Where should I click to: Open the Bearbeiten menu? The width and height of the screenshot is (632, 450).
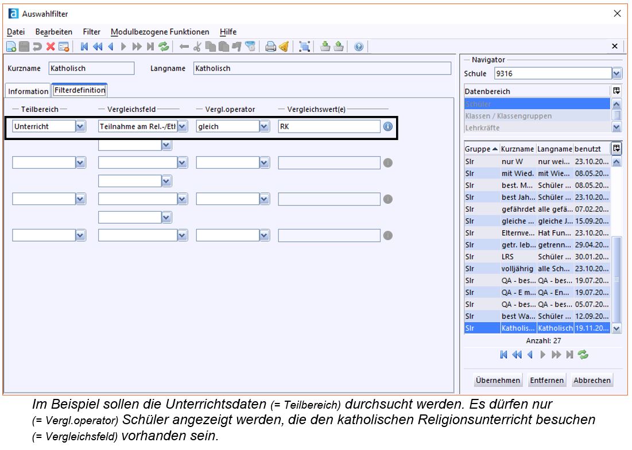click(53, 32)
